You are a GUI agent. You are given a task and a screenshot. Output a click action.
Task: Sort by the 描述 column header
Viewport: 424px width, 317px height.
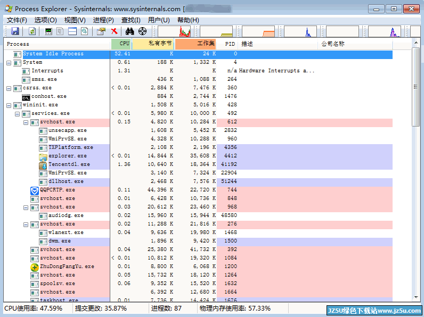pos(278,44)
